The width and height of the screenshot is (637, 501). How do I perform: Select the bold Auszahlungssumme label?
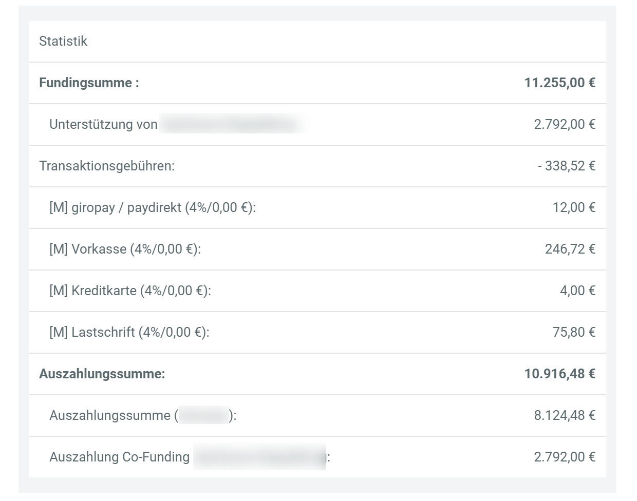(x=102, y=374)
